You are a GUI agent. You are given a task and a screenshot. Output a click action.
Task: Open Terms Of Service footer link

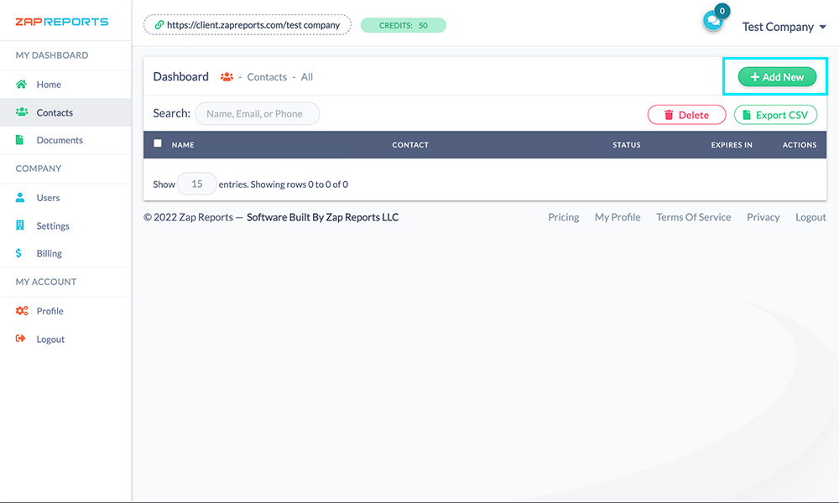(x=694, y=217)
